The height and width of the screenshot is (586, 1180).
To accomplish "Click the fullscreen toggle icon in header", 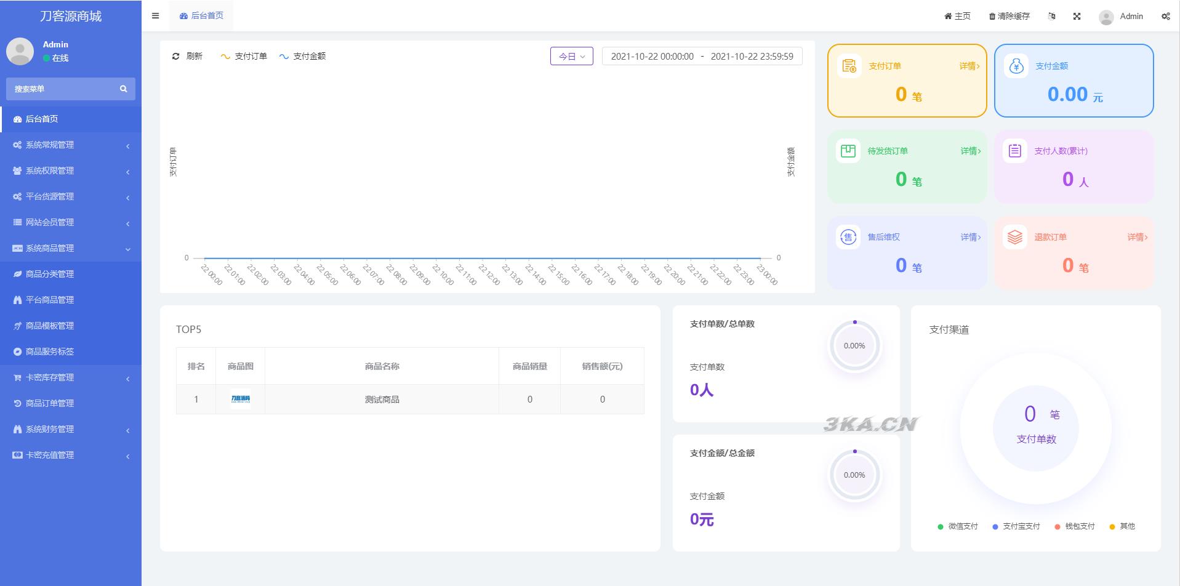I will (x=1077, y=17).
